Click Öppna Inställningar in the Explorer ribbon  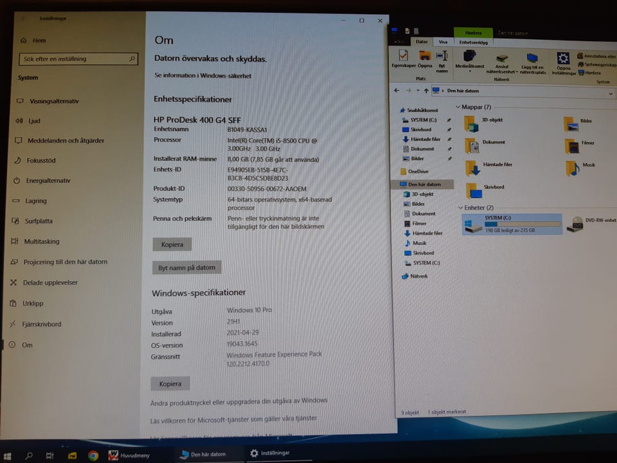(564, 63)
